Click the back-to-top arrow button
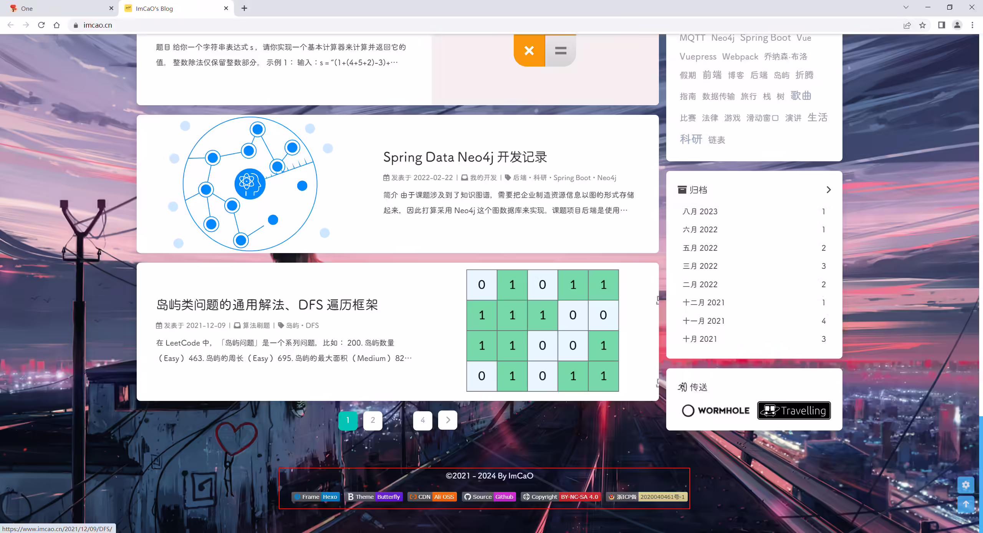Viewport: 983px width, 533px height. coord(966,504)
